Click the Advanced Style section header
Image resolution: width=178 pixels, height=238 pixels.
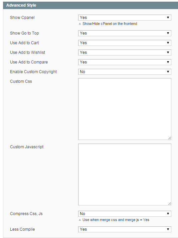click(x=90, y=5)
